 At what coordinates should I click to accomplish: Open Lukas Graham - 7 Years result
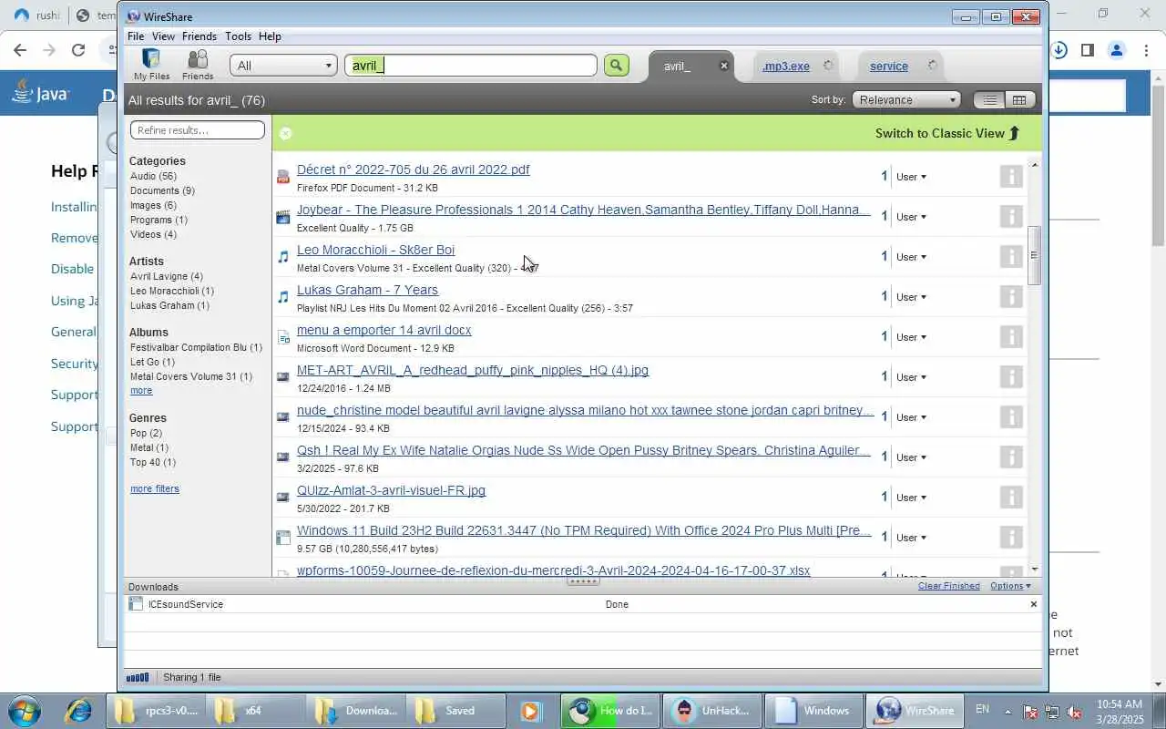[x=367, y=290]
